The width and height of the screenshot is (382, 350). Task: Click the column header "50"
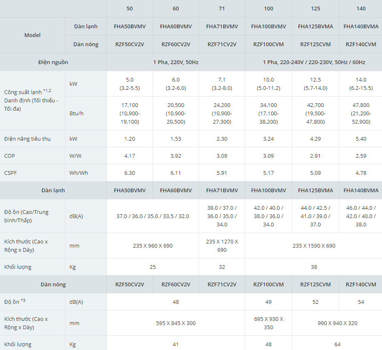[130, 9]
